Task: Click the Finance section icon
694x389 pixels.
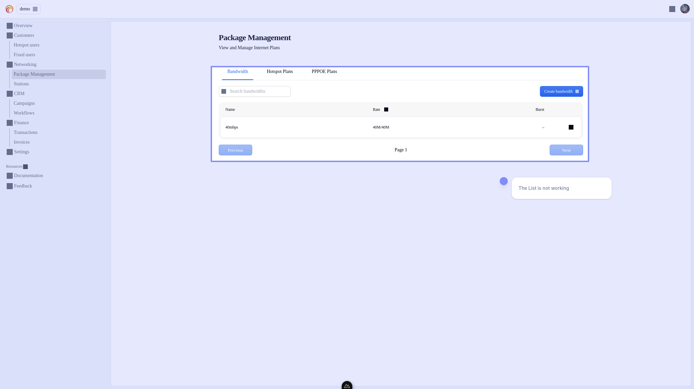Action: pyautogui.click(x=10, y=123)
